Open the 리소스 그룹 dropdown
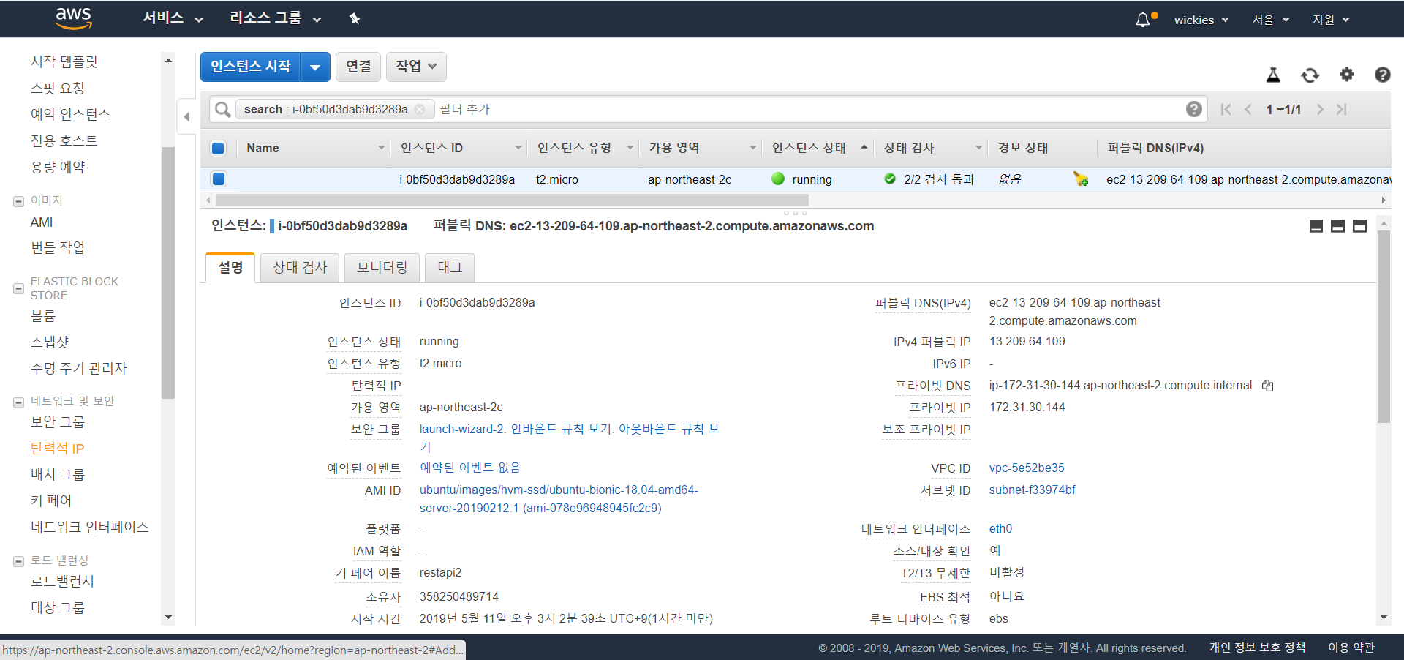The image size is (1404, 660). 275,18
